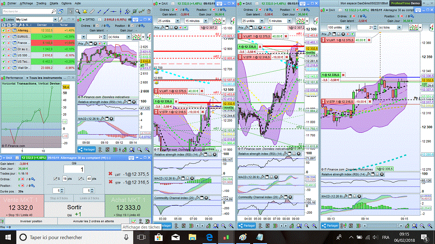Increase the stop ticks stepper value
The width and height of the screenshot is (435, 244).
(62, 189)
